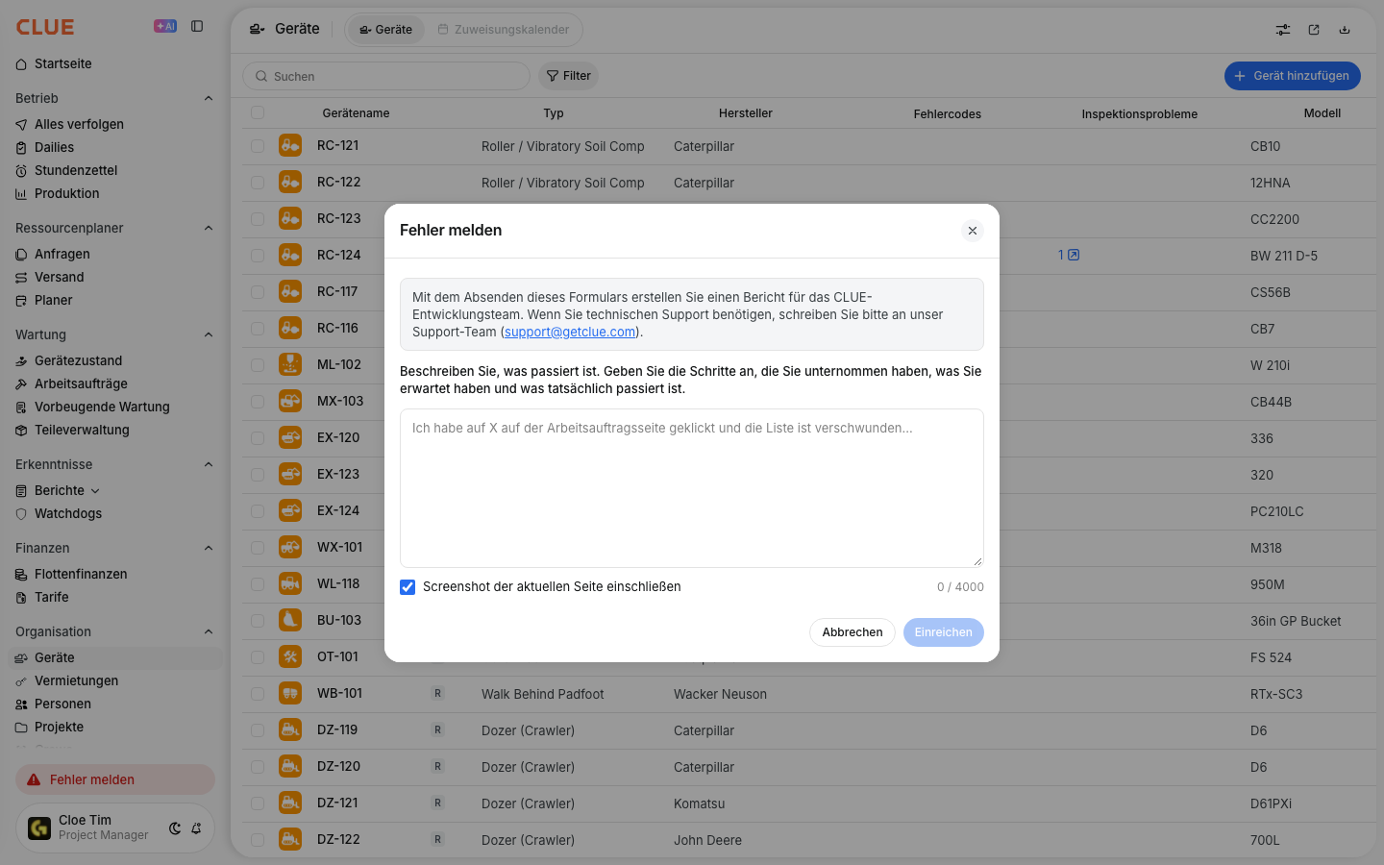The image size is (1384, 865).
Task: Toggle the sidebar collapse icon
Action: (x=197, y=26)
